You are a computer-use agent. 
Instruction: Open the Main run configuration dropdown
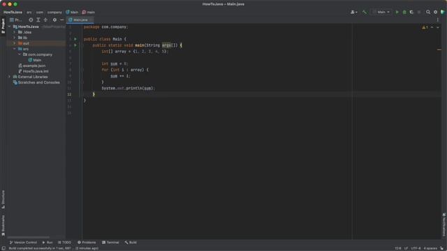click(x=381, y=13)
